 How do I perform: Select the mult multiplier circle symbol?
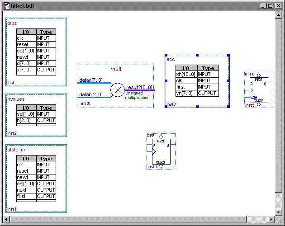(x=117, y=90)
